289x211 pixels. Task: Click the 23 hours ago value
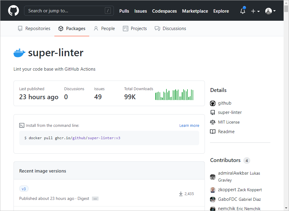pyautogui.click(x=39, y=97)
